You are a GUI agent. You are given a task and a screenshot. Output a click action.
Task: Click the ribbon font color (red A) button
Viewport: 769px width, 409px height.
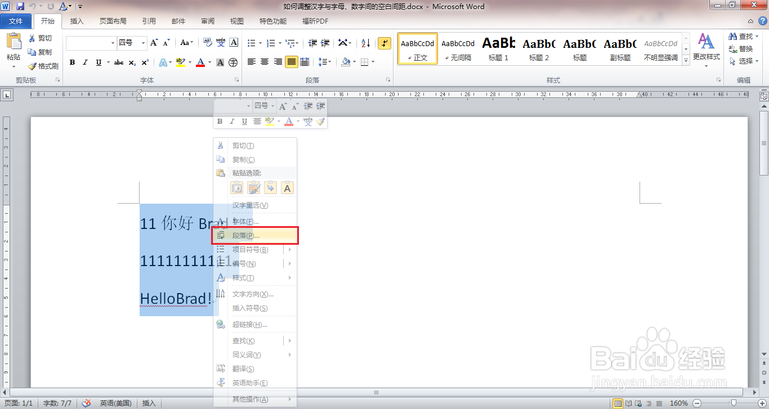pyautogui.click(x=200, y=62)
